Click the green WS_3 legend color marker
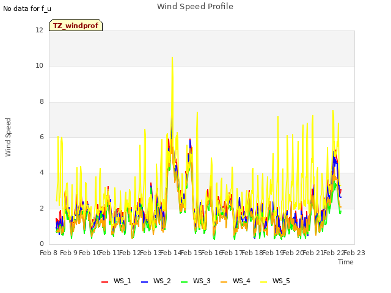The width and height of the screenshot is (391, 293). (x=184, y=282)
